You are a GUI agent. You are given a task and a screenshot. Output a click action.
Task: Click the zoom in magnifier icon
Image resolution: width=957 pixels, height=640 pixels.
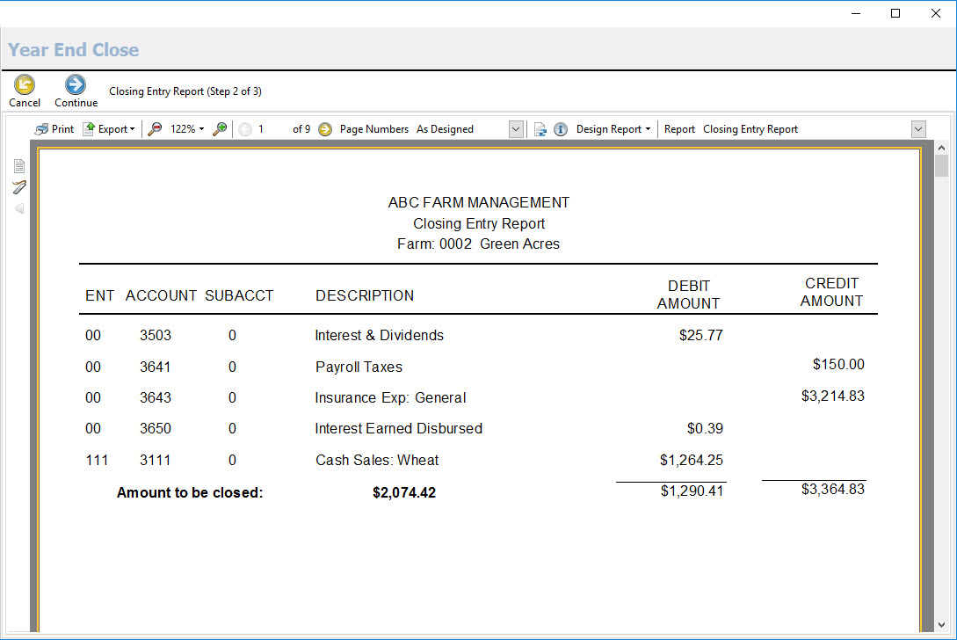(x=220, y=129)
